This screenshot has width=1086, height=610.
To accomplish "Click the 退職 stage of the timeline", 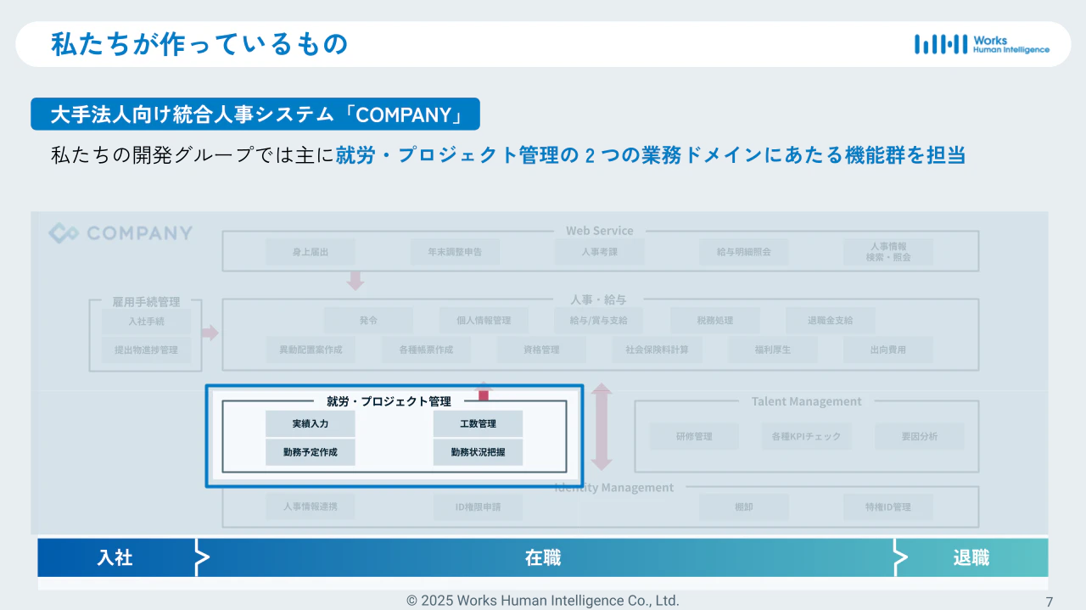I will pos(971,557).
